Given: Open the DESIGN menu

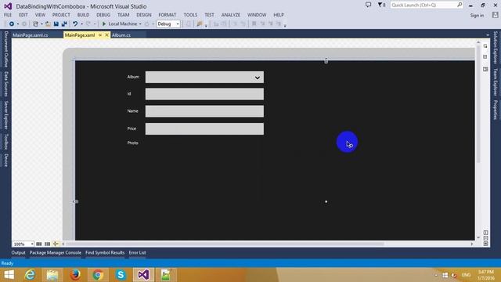Looking at the screenshot, I should click(144, 15).
